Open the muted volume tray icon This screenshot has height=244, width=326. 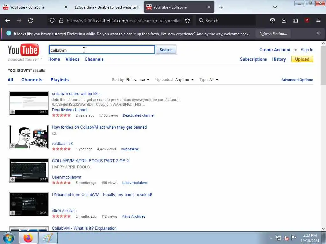pos(286,238)
